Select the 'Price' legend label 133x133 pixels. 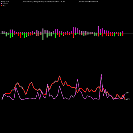pos(4,6)
